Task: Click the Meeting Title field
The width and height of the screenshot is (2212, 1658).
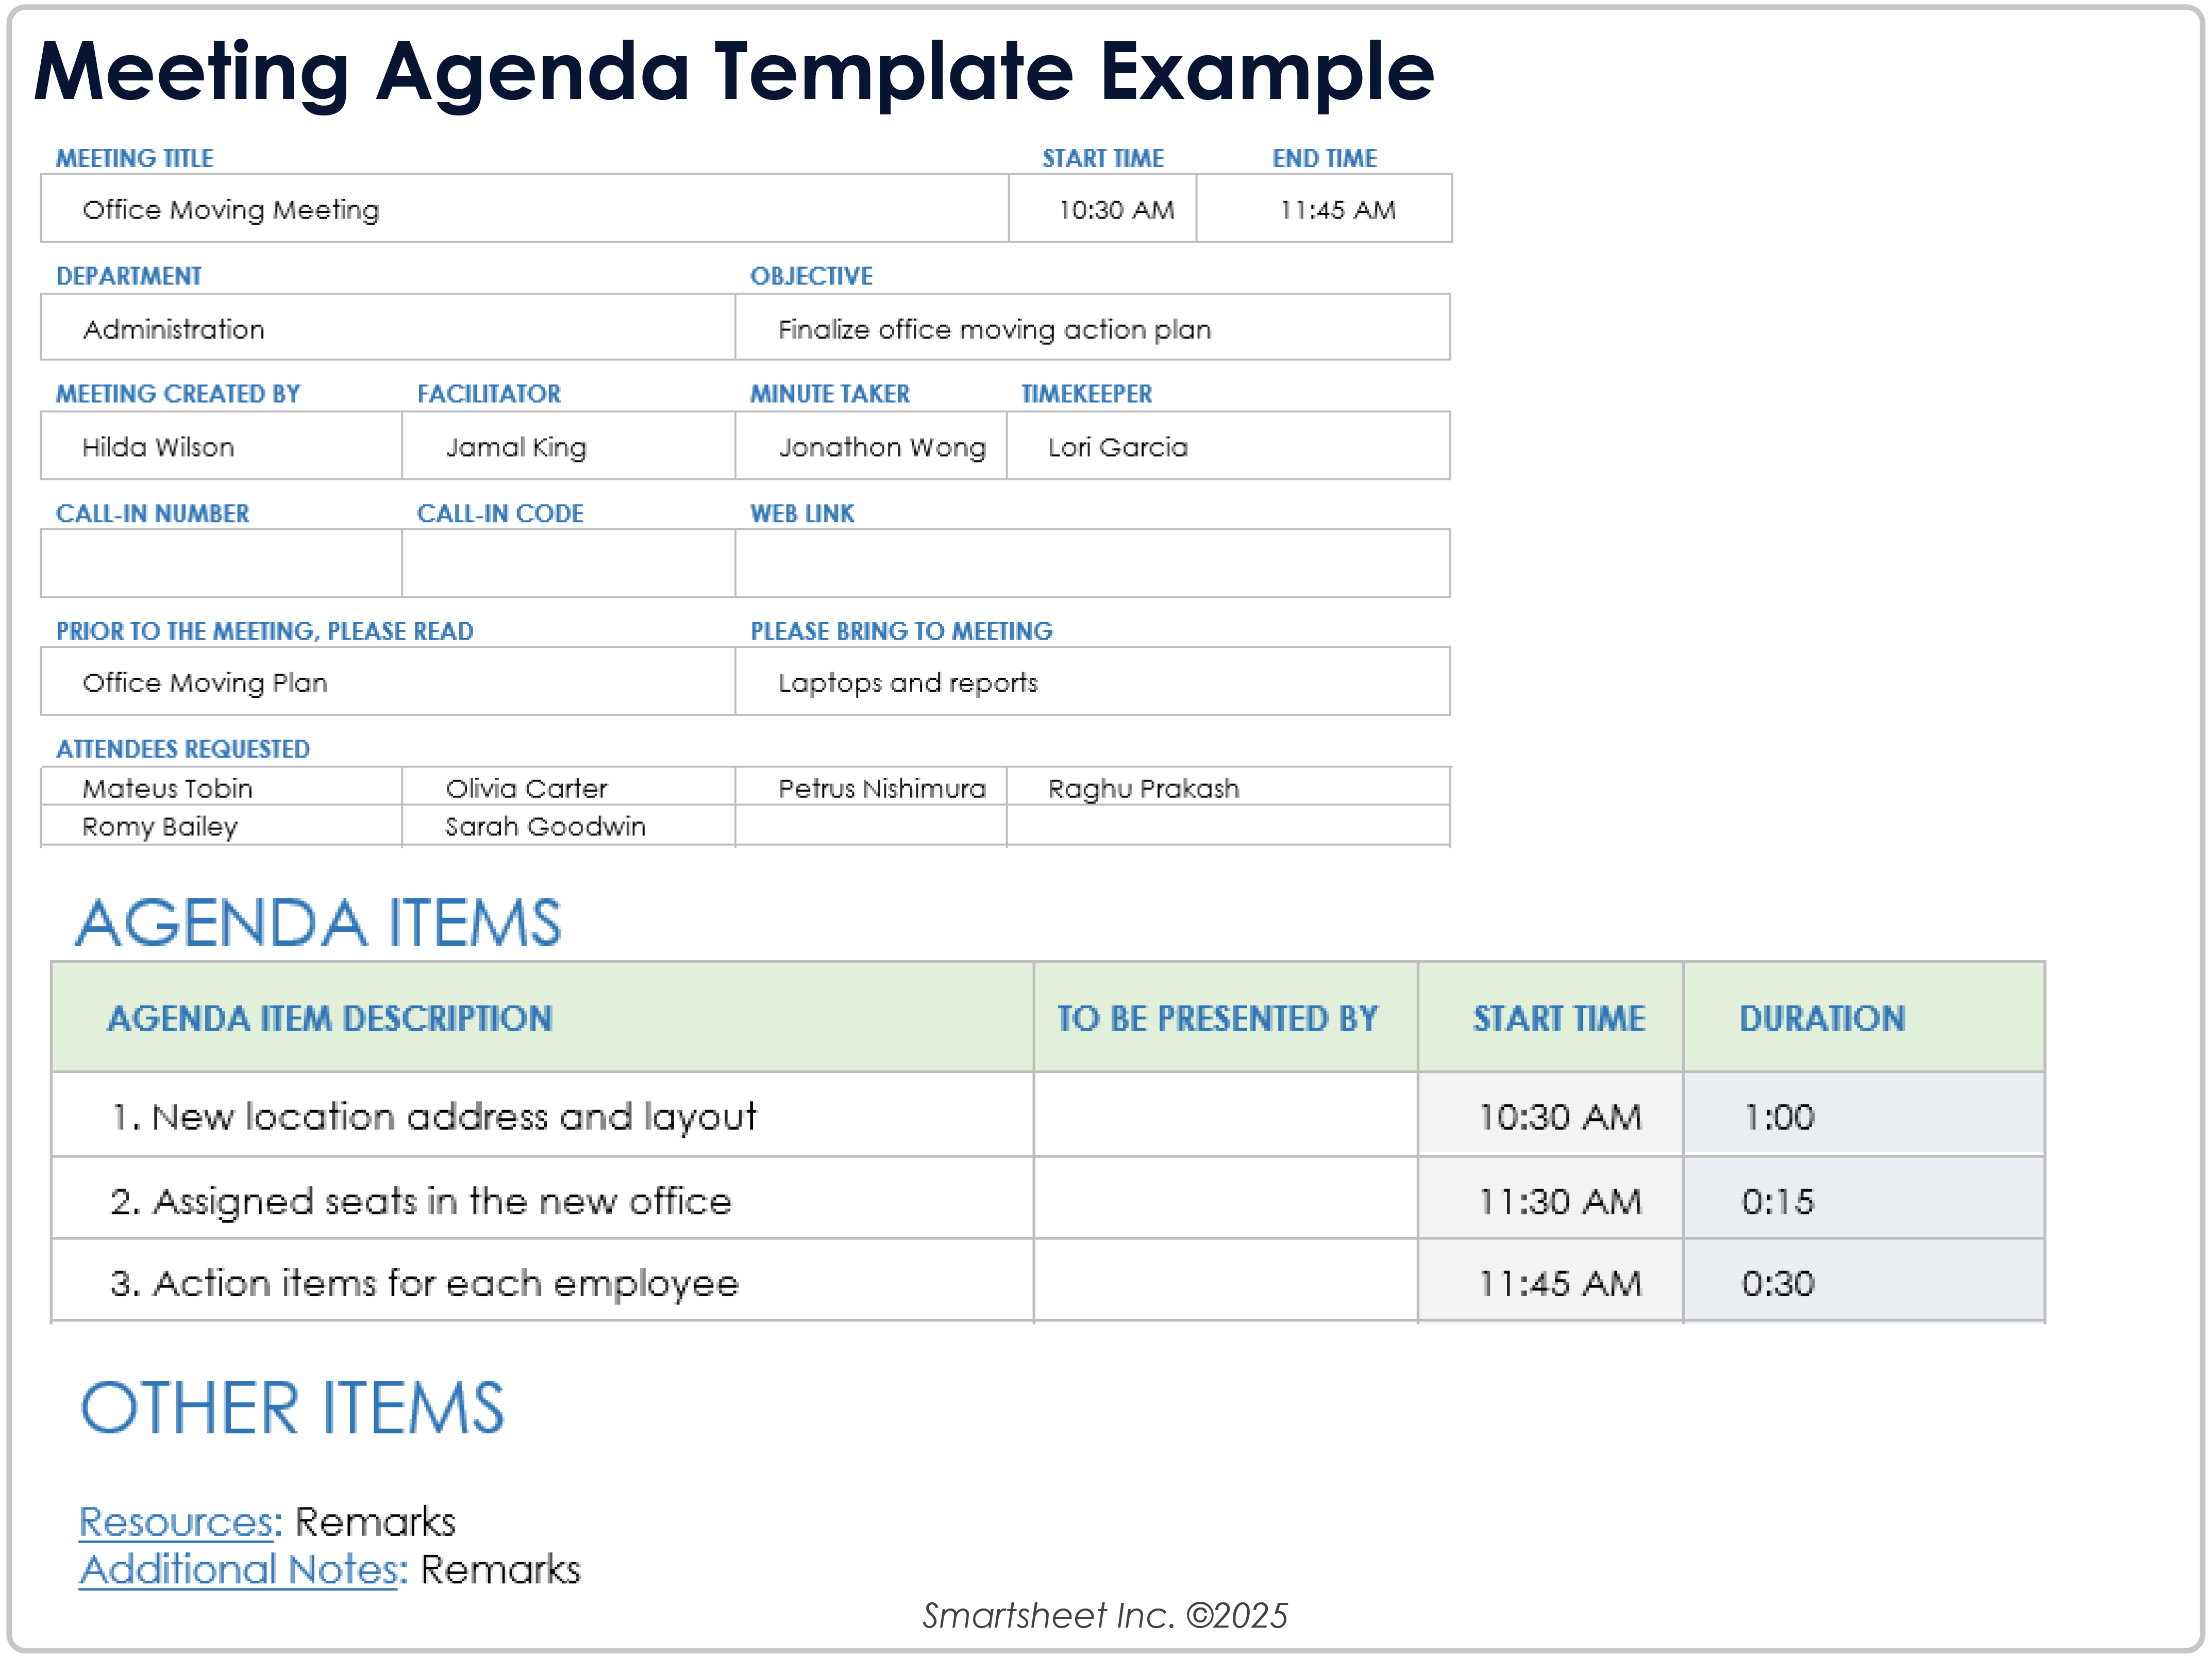Action: [523, 209]
